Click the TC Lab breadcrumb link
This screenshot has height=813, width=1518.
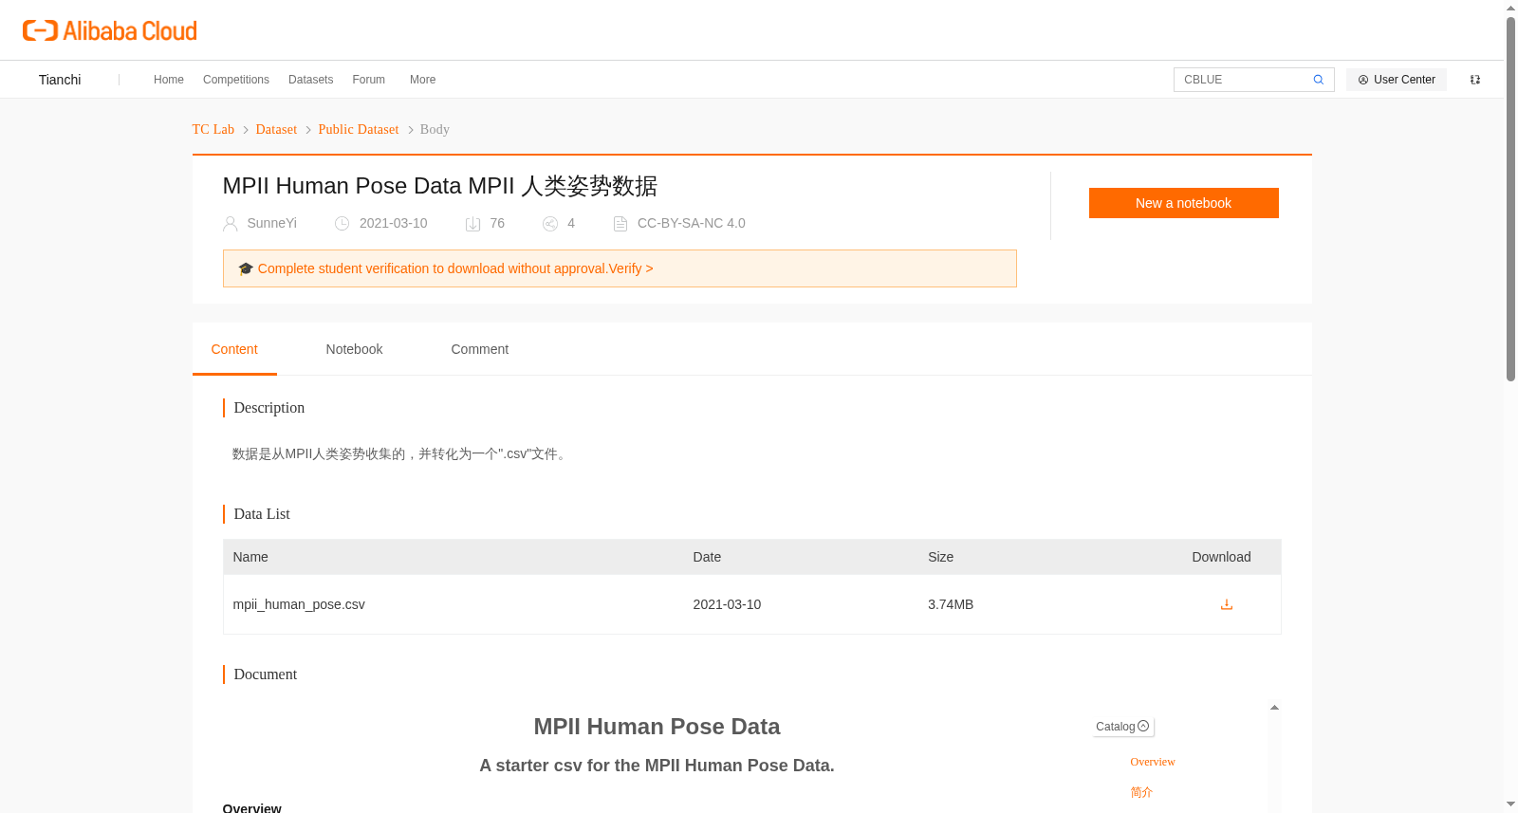point(213,129)
